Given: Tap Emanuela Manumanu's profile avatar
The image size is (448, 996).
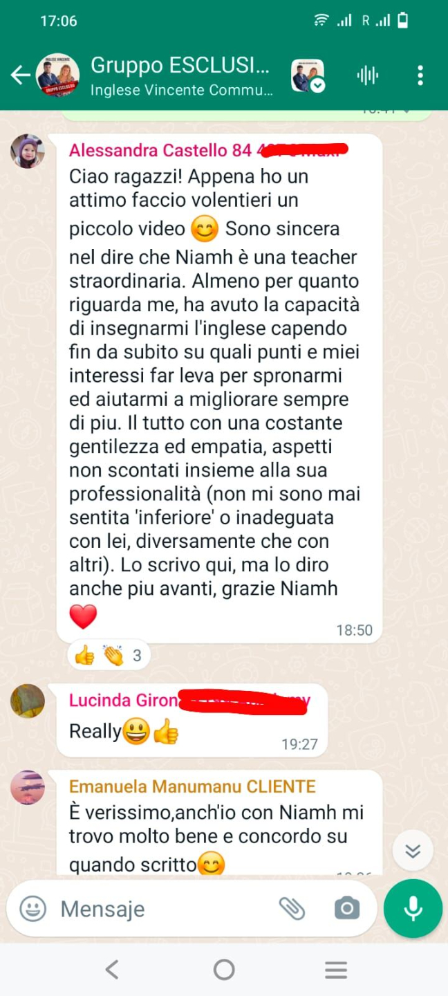Looking at the screenshot, I should pyautogui.click(x=28, y=787).
